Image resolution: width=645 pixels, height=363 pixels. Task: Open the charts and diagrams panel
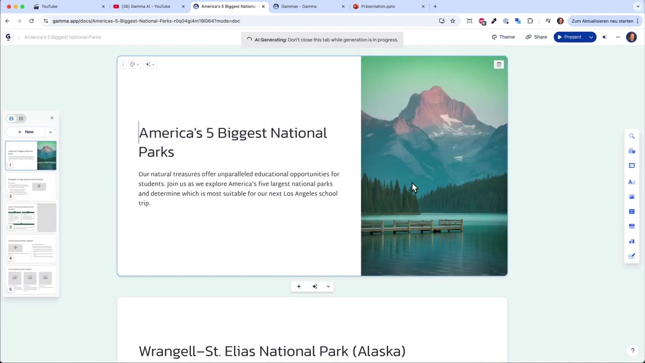(631, 241)
